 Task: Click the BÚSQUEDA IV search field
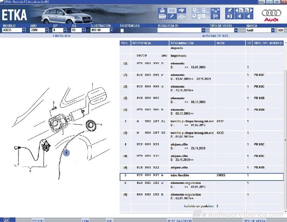pos(179,30)
